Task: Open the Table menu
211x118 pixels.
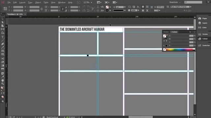Action: (46, 2)
